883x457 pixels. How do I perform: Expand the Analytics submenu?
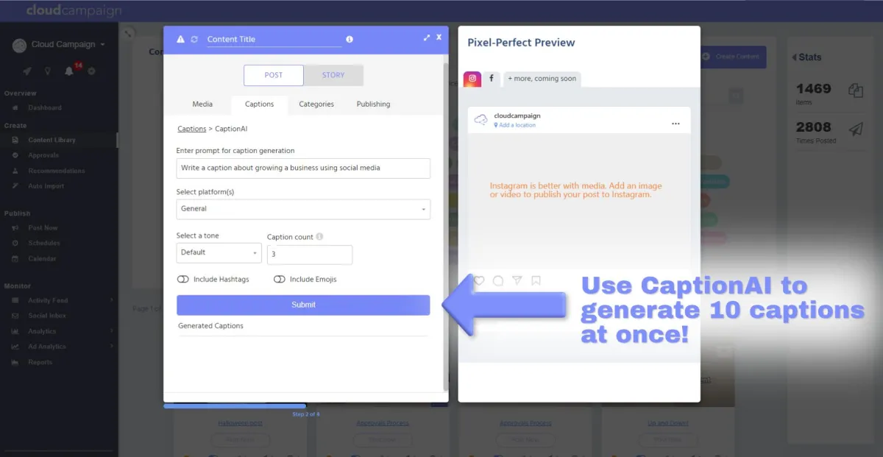point(111,331)
